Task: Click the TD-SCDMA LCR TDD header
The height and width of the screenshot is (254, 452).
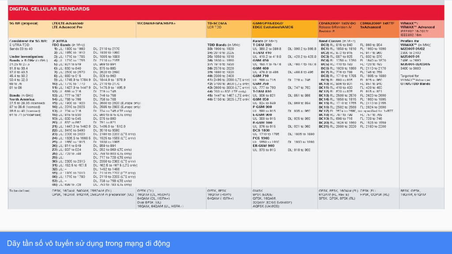Action: 217,25
